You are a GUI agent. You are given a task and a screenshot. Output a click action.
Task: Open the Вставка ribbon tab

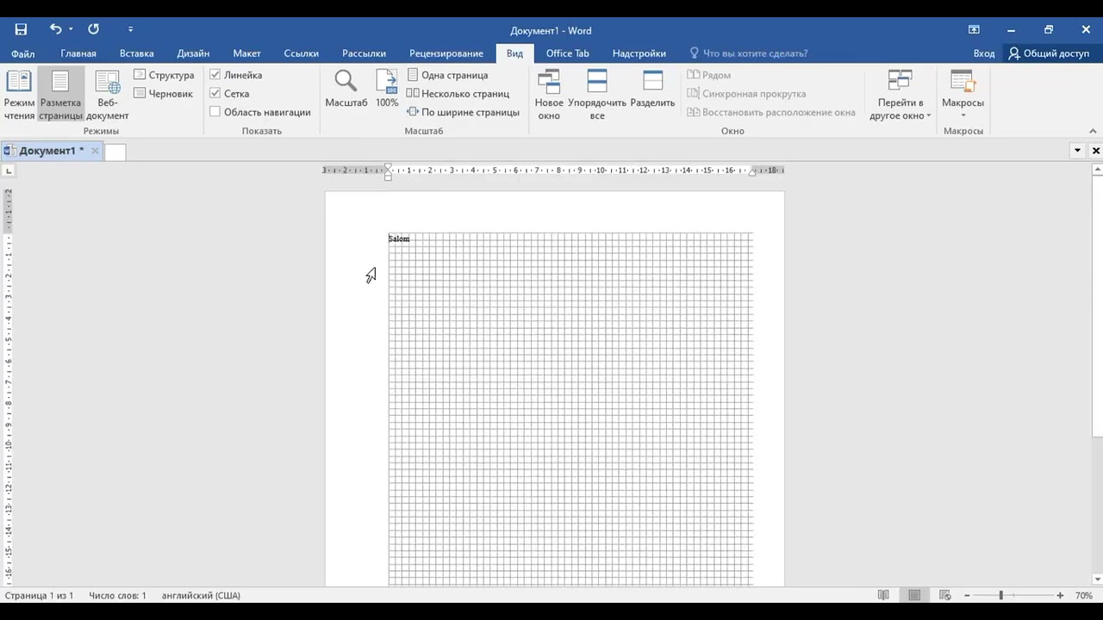tap(136, 53)
